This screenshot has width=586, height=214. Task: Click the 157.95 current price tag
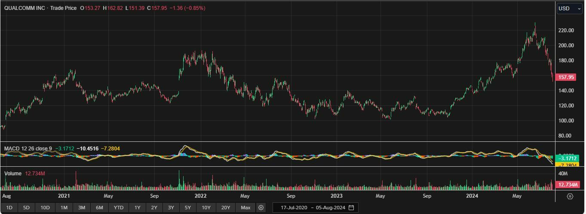pos(566,77)
